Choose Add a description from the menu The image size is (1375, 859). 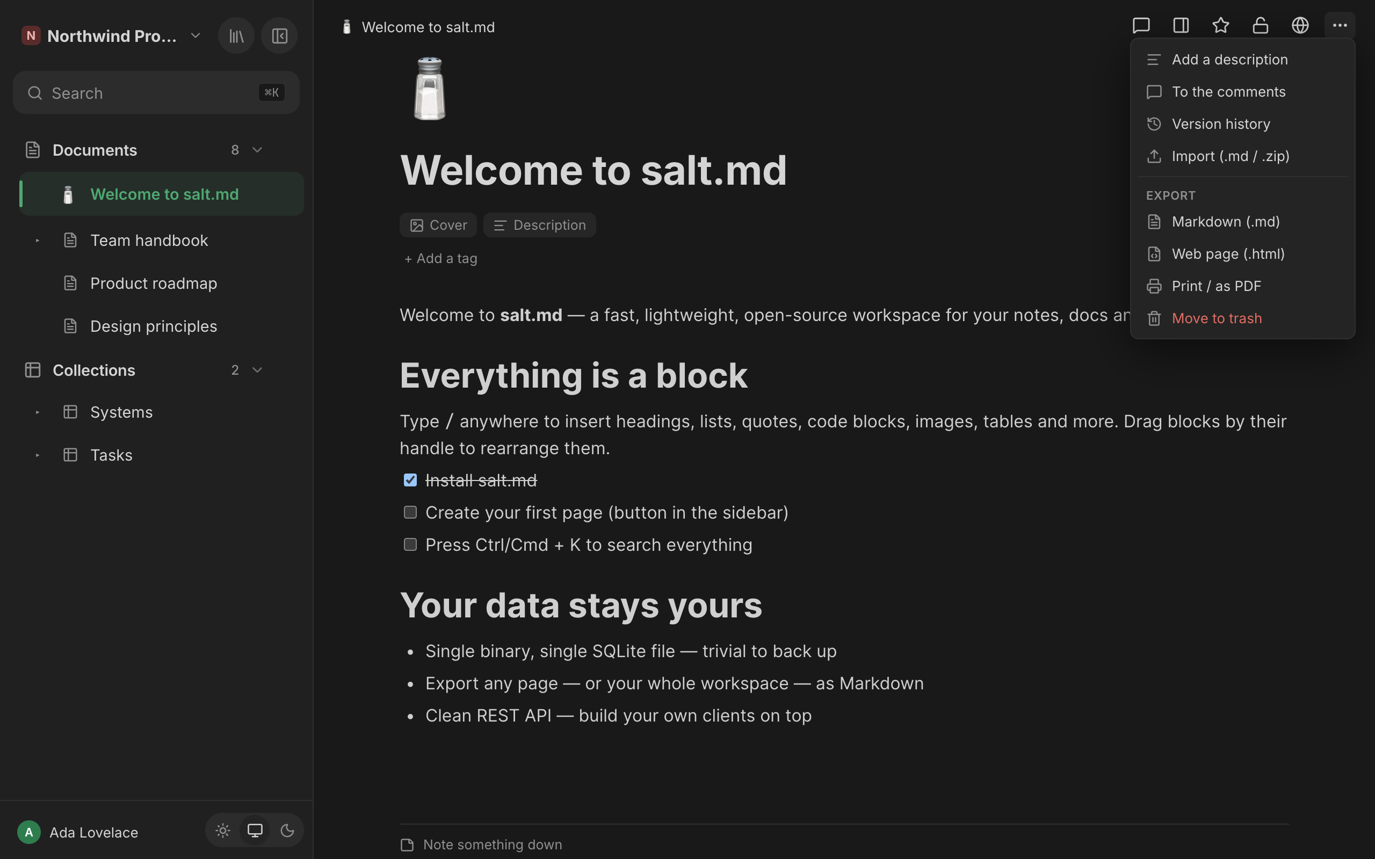[x=1243, y=60]
